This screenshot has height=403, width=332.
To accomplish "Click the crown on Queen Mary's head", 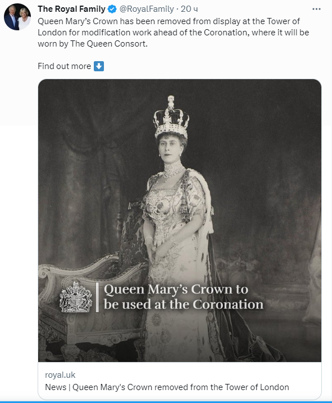I will coord(171,117).
